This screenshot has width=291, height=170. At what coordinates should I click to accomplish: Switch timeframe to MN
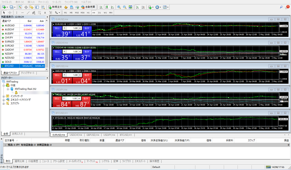point(111,13)
